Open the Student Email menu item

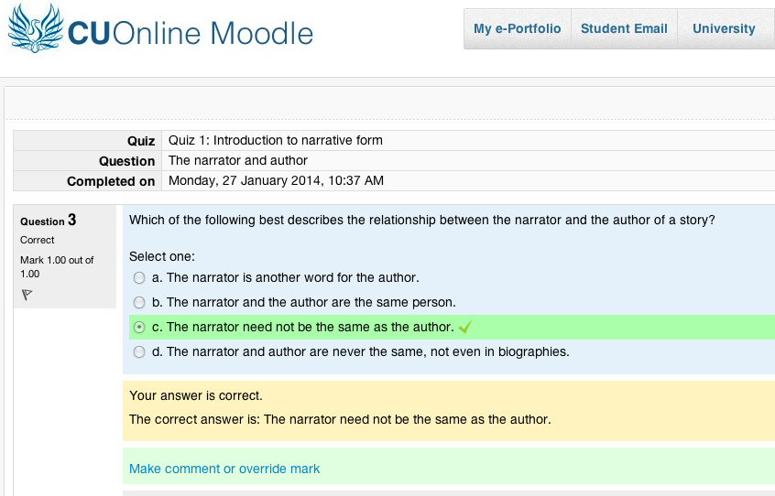pyautogui.click(x=624, y=28)
